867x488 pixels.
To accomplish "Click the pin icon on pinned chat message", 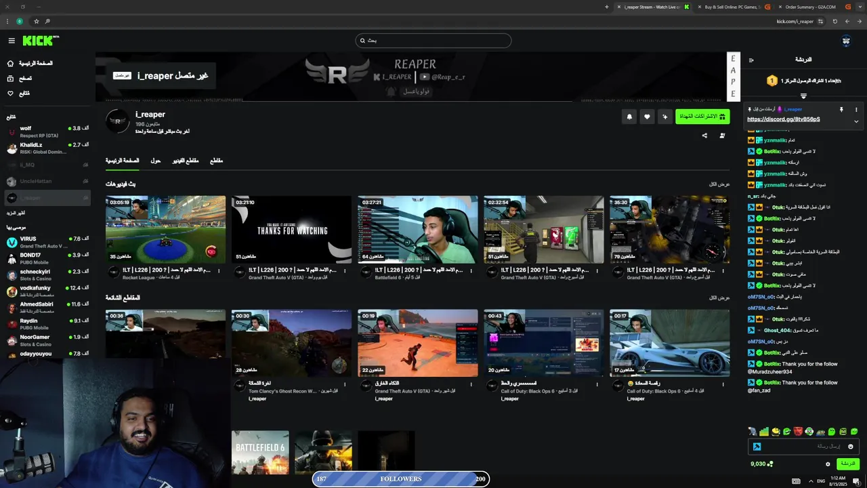I will point(841,109).
